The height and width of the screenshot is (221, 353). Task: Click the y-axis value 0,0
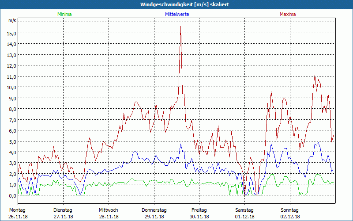coord(12,196)
